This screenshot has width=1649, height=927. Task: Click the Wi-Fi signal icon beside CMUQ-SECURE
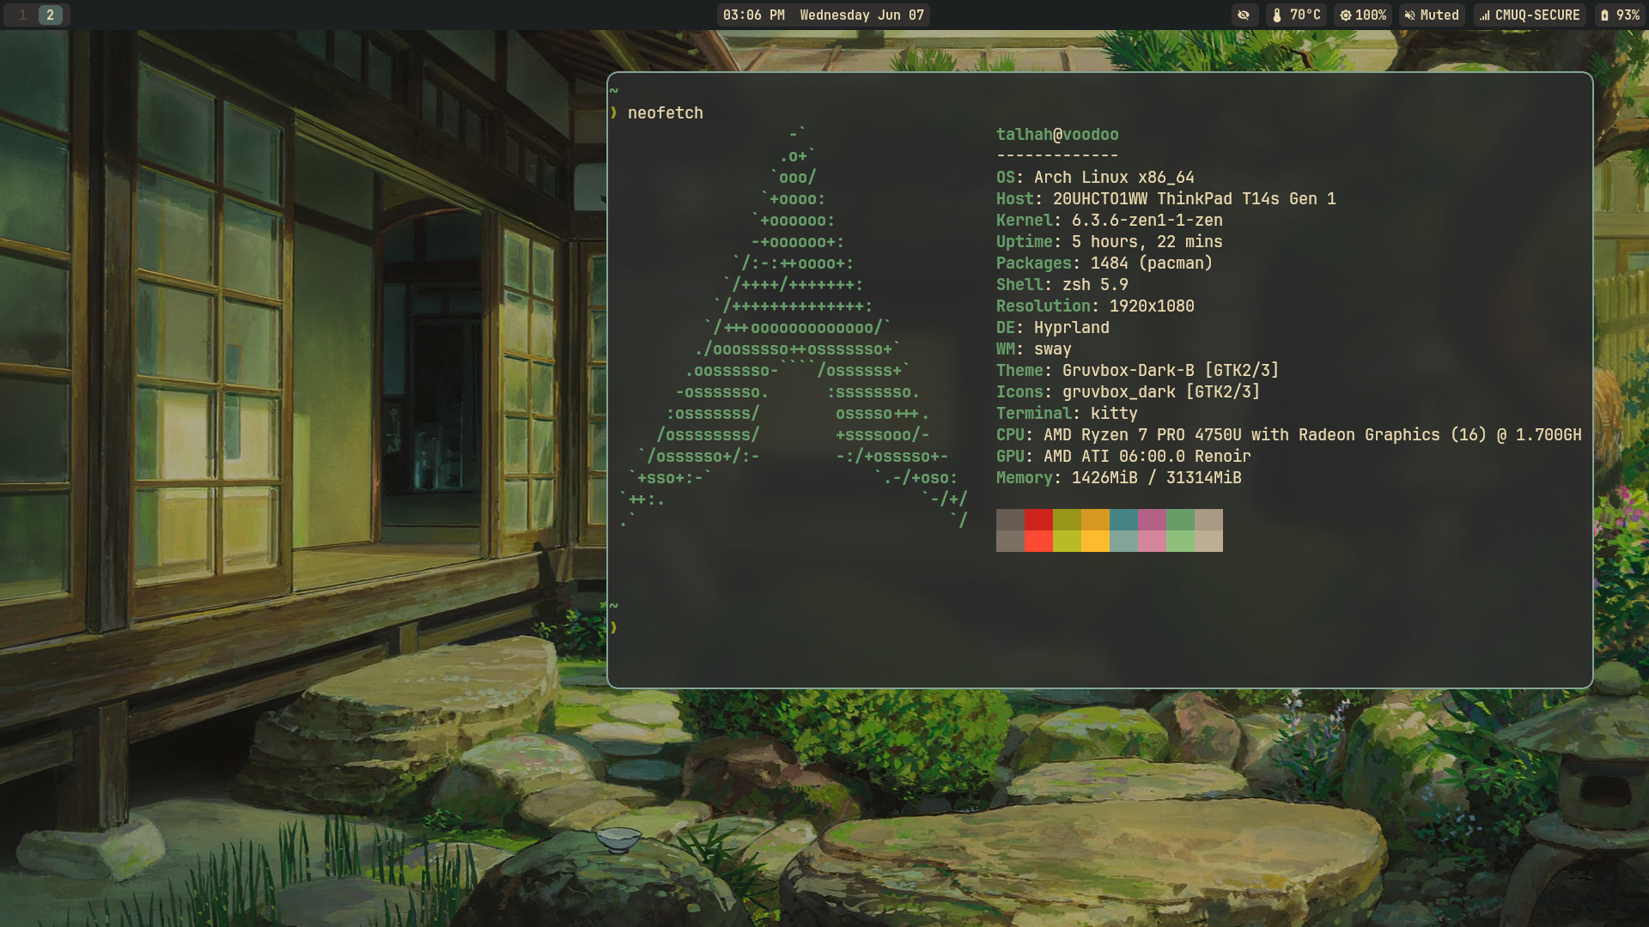point(1484,15)
